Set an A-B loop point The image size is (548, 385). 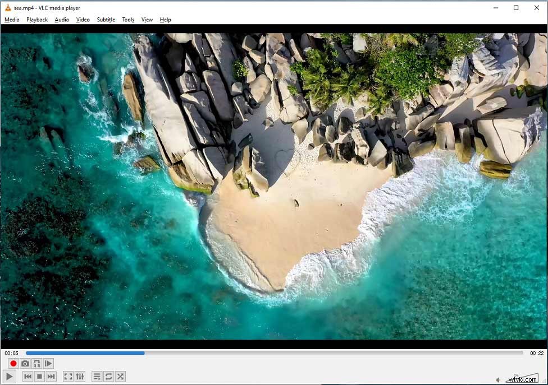[37, 363]
